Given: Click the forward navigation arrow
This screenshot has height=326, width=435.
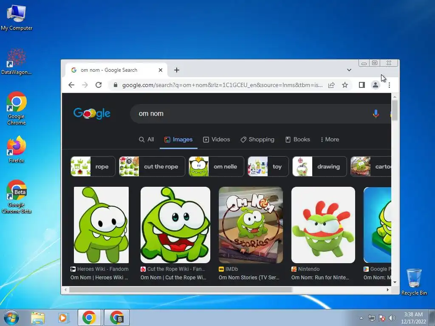Looking at the screenshot, I should point(85,85).
